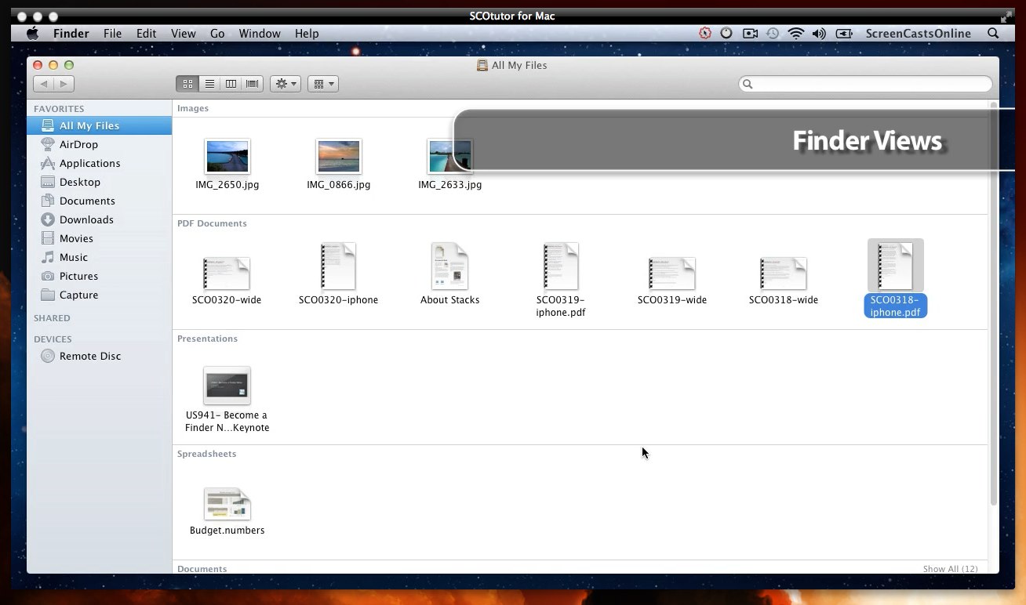
Task: Switch to Cover Flow view
Action: coord(253,84)
